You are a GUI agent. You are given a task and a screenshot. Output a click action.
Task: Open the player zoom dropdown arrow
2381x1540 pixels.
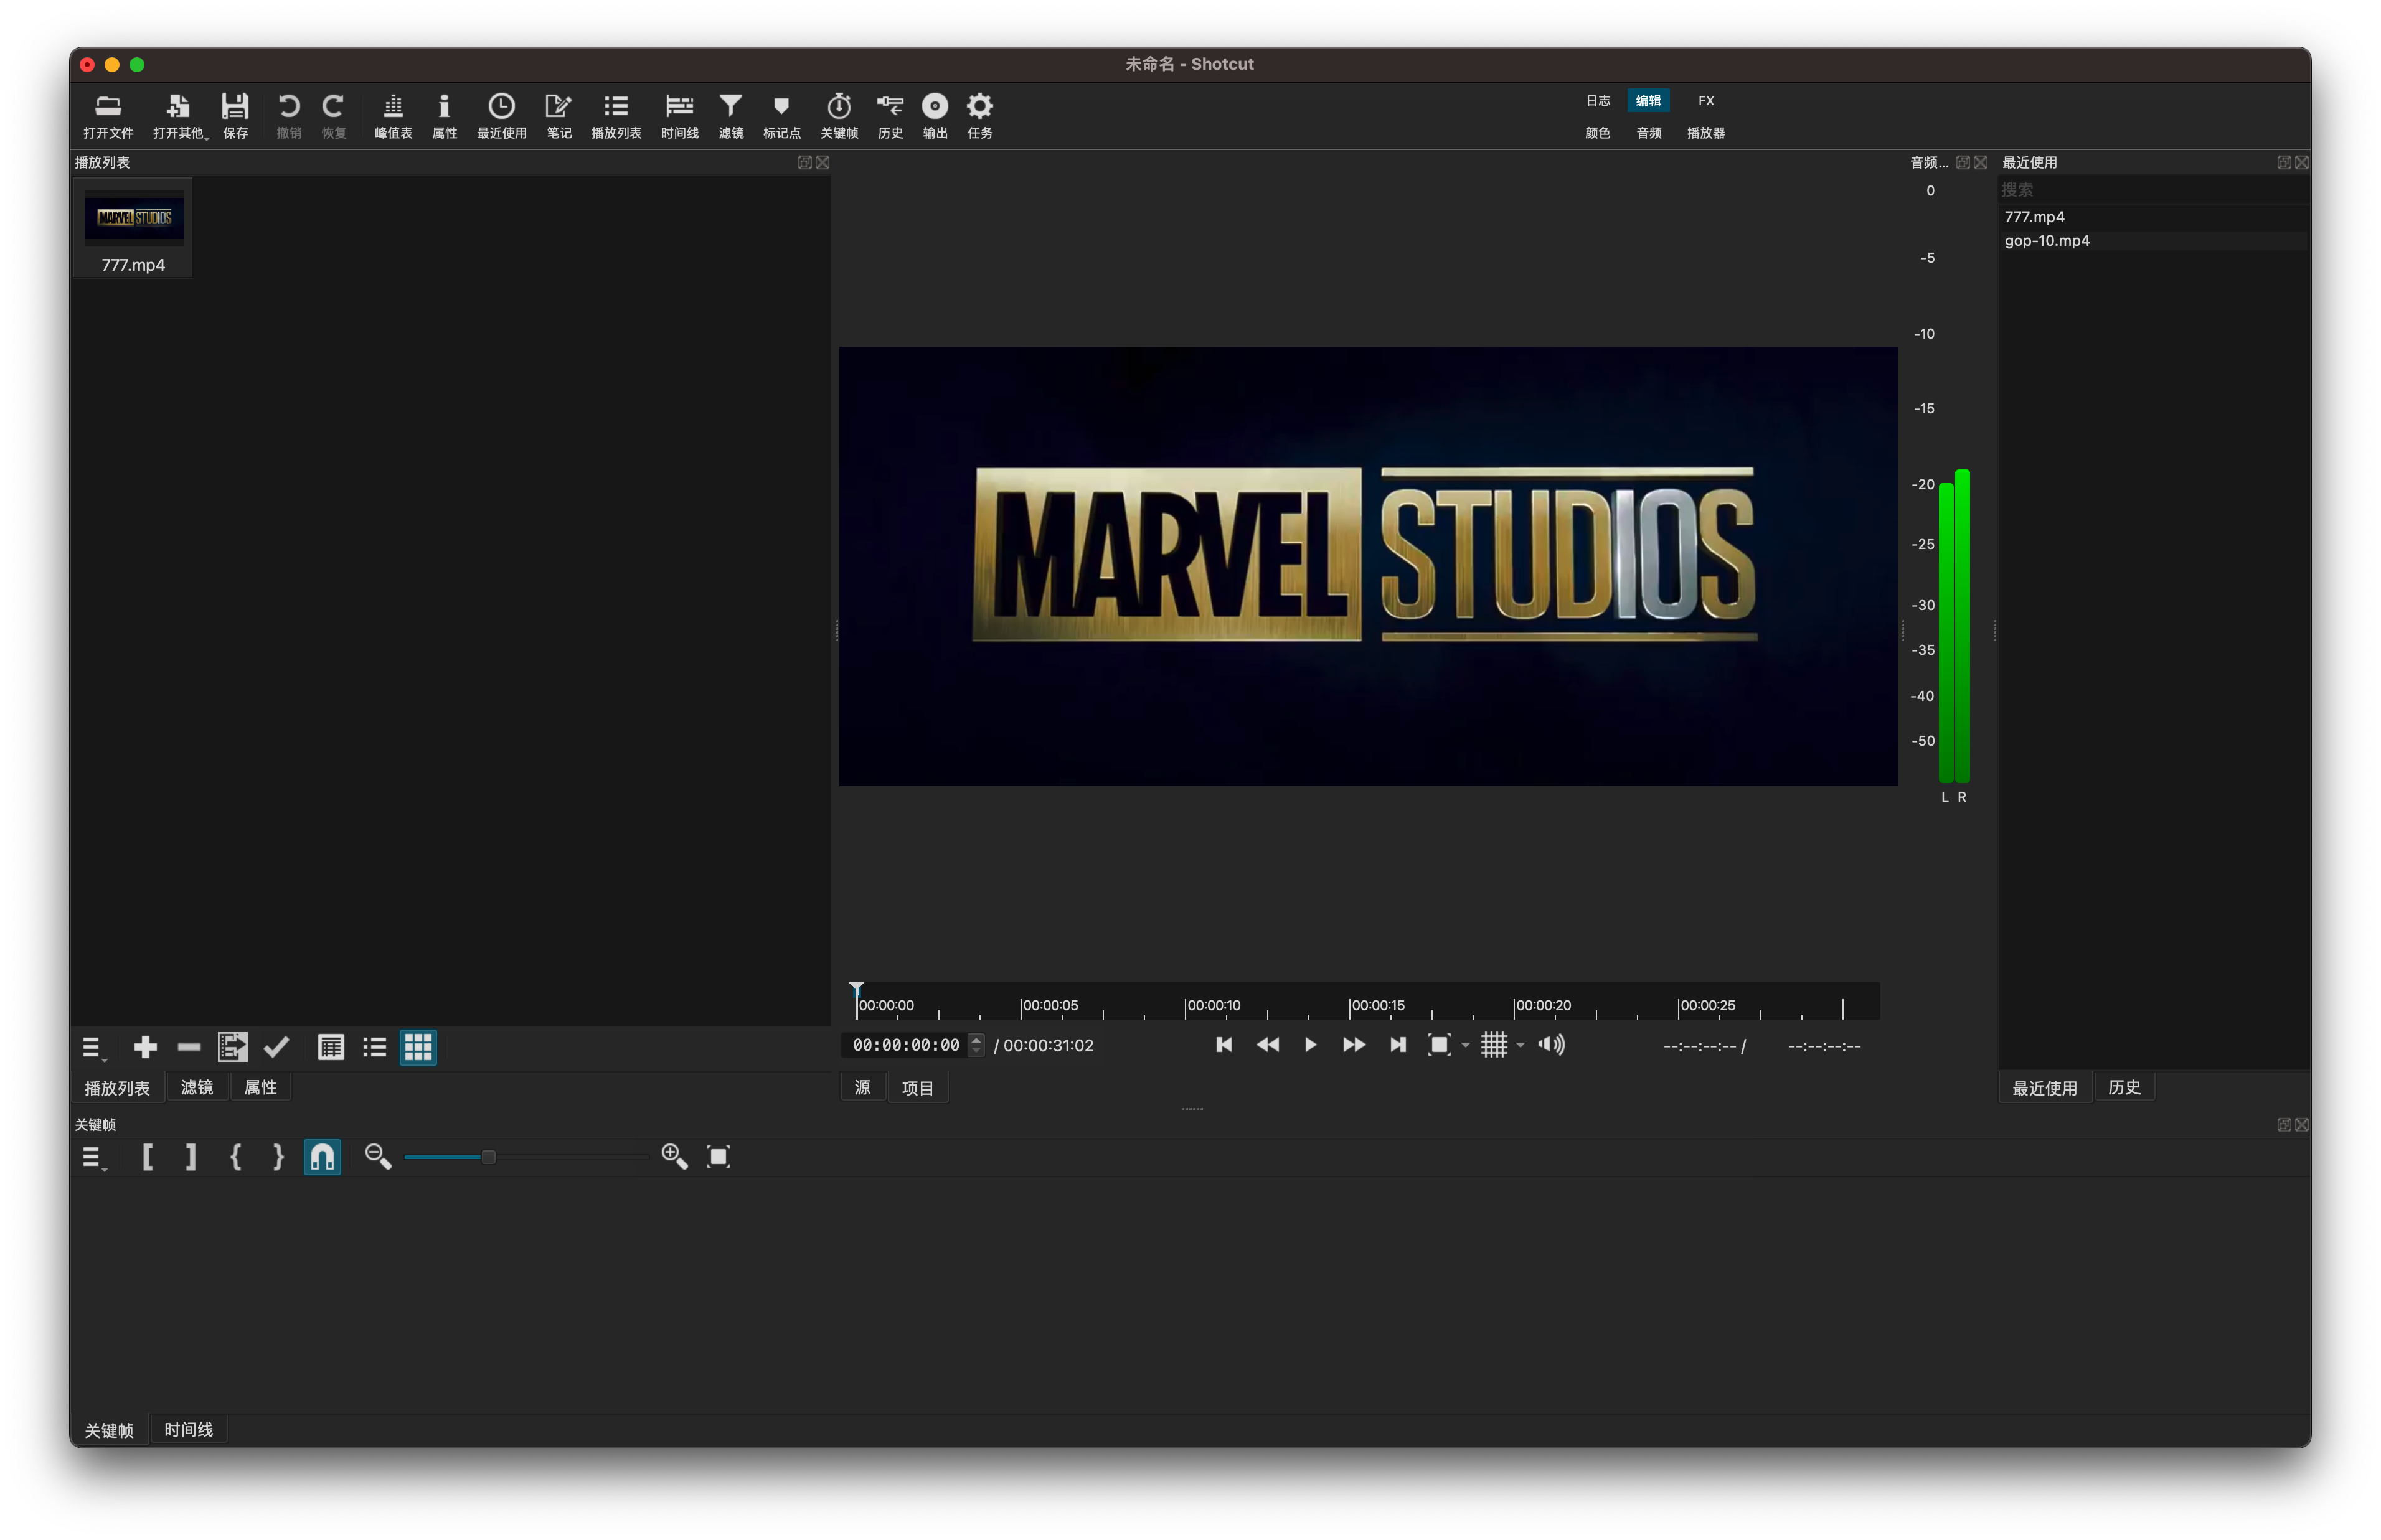pyautogui.click(x=1466, y=1045)
